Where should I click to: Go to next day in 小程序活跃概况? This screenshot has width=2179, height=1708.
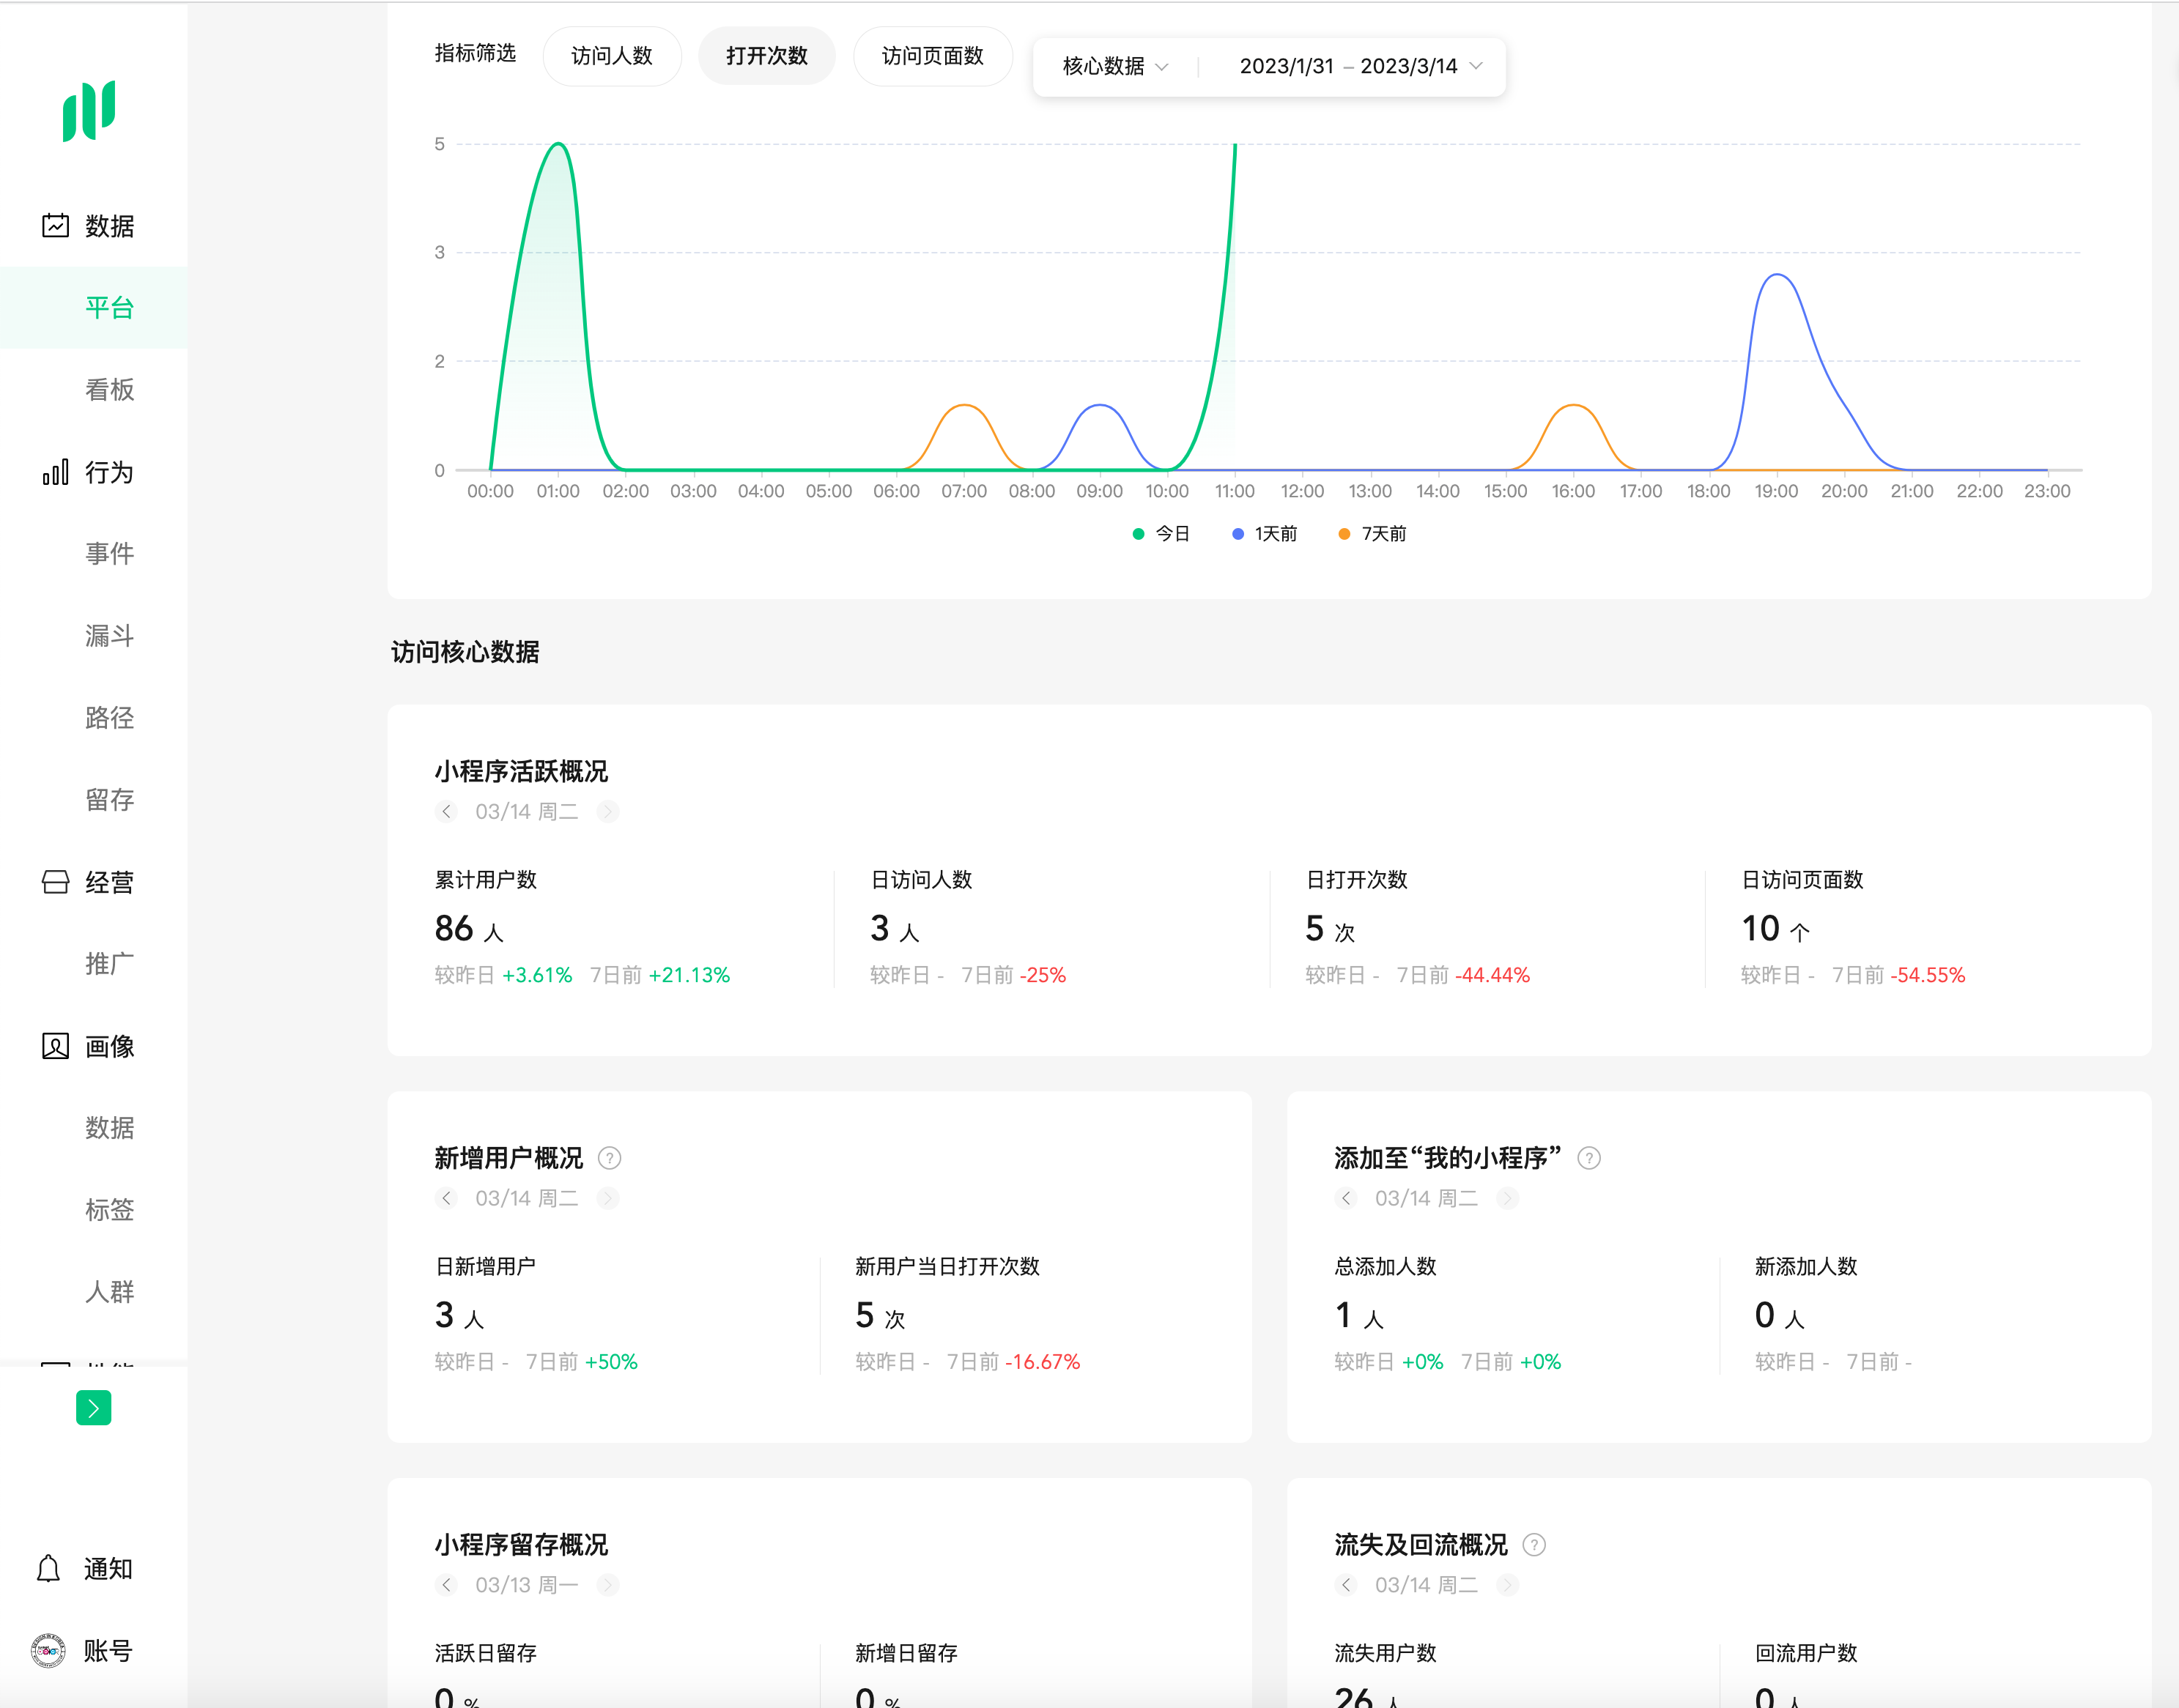(x=607, y=811)
